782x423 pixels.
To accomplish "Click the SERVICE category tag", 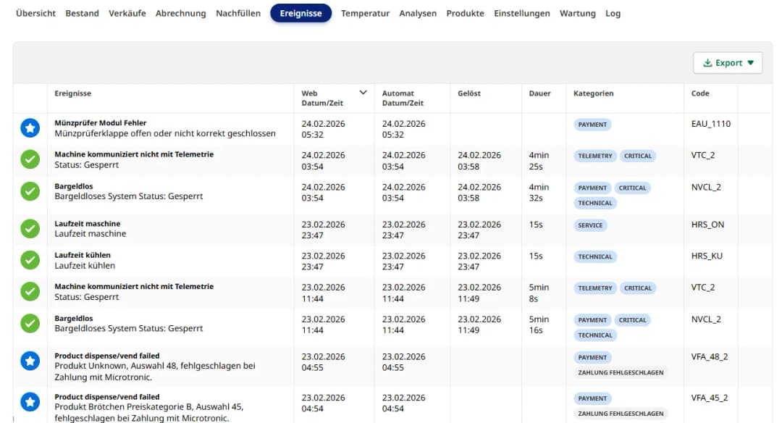I will (x=590, y=225).
